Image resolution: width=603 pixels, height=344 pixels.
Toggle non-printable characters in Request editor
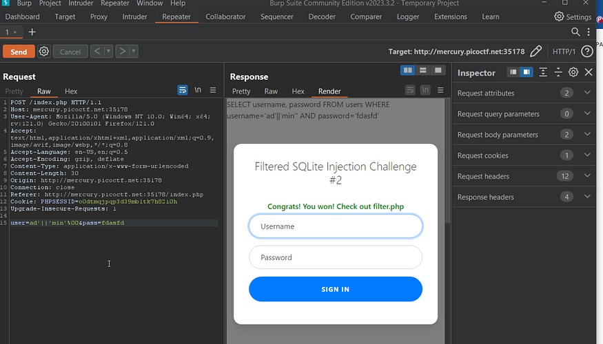click(x=198, y=90)
